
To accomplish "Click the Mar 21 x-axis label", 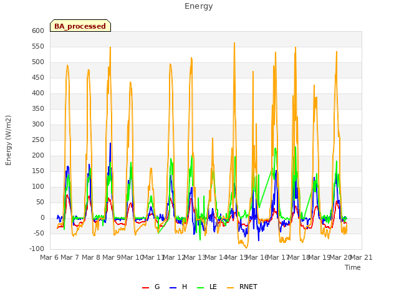I will tap(362, 258).
